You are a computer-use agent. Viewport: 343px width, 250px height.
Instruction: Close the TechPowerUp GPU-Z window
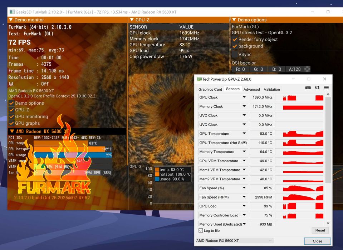pyautogui.click(x=324, y=79)
